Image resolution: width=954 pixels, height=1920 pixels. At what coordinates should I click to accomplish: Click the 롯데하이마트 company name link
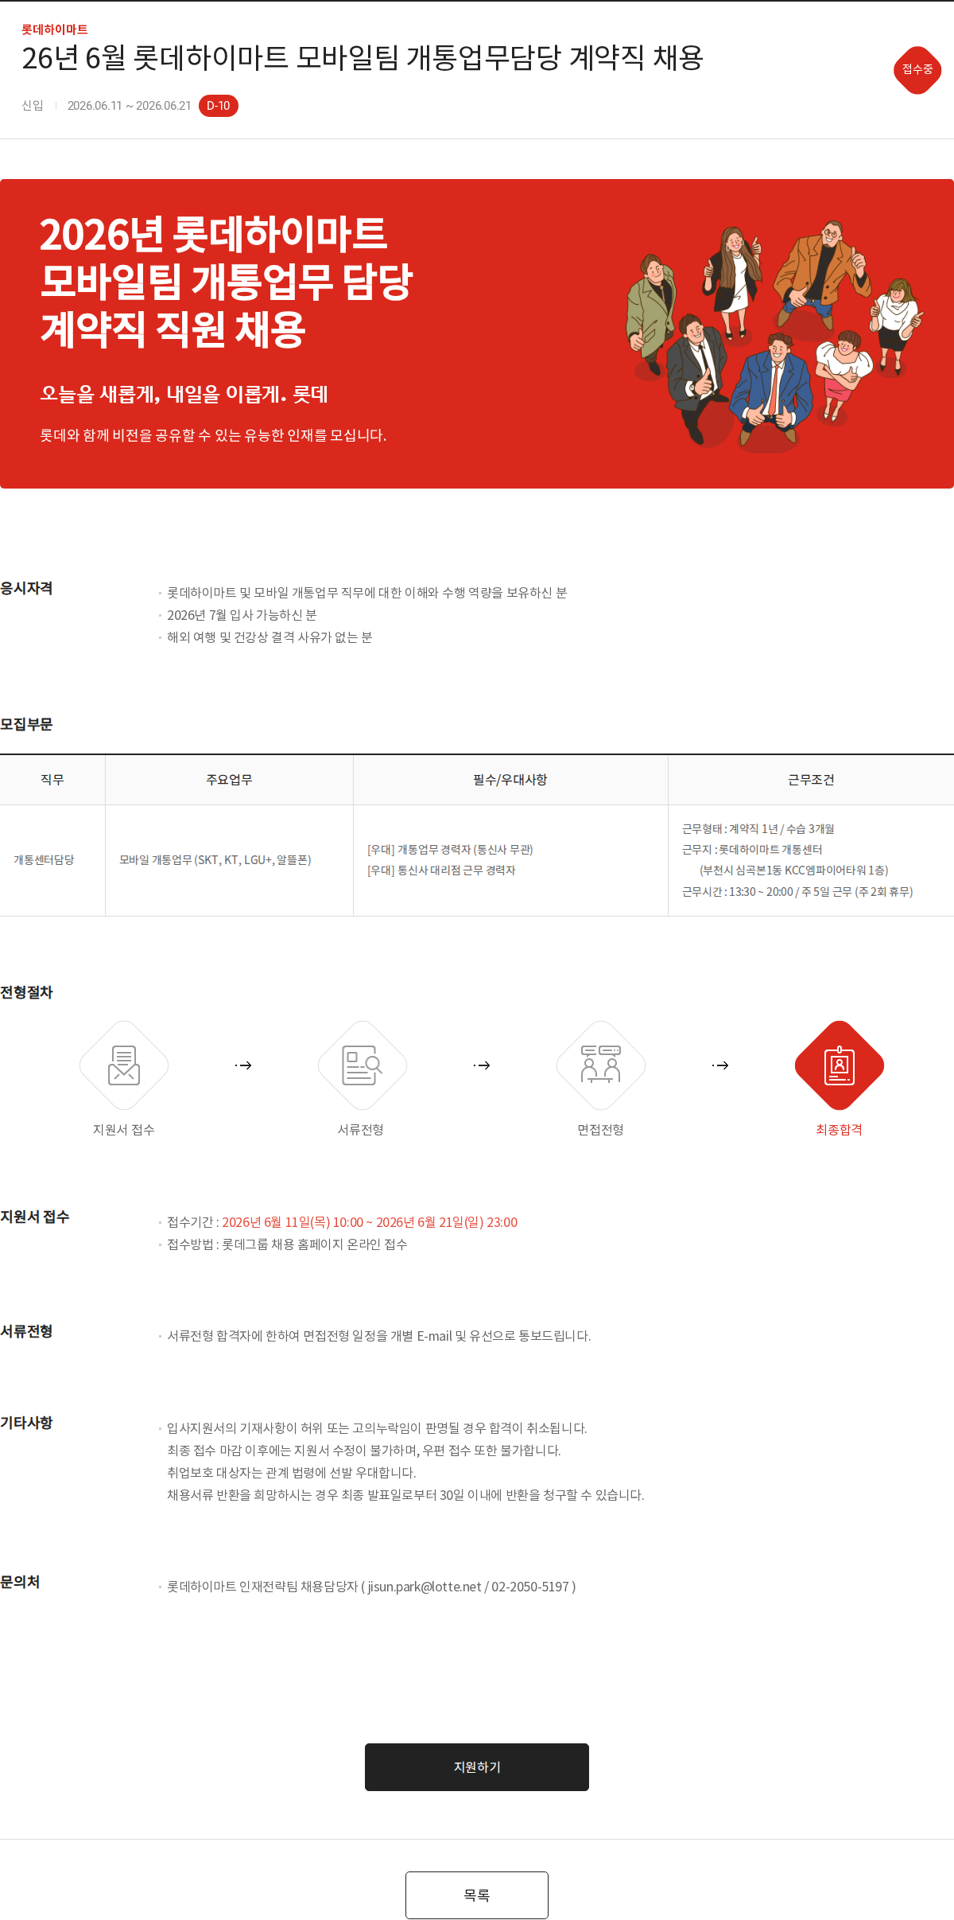pyautogui.click(x=55, y=29)
